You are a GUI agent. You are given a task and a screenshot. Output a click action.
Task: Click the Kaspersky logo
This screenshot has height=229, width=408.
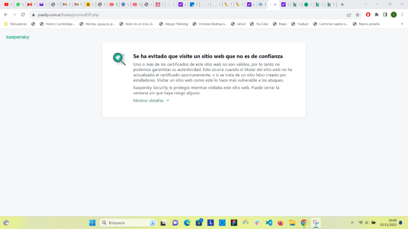pos(17,37)
